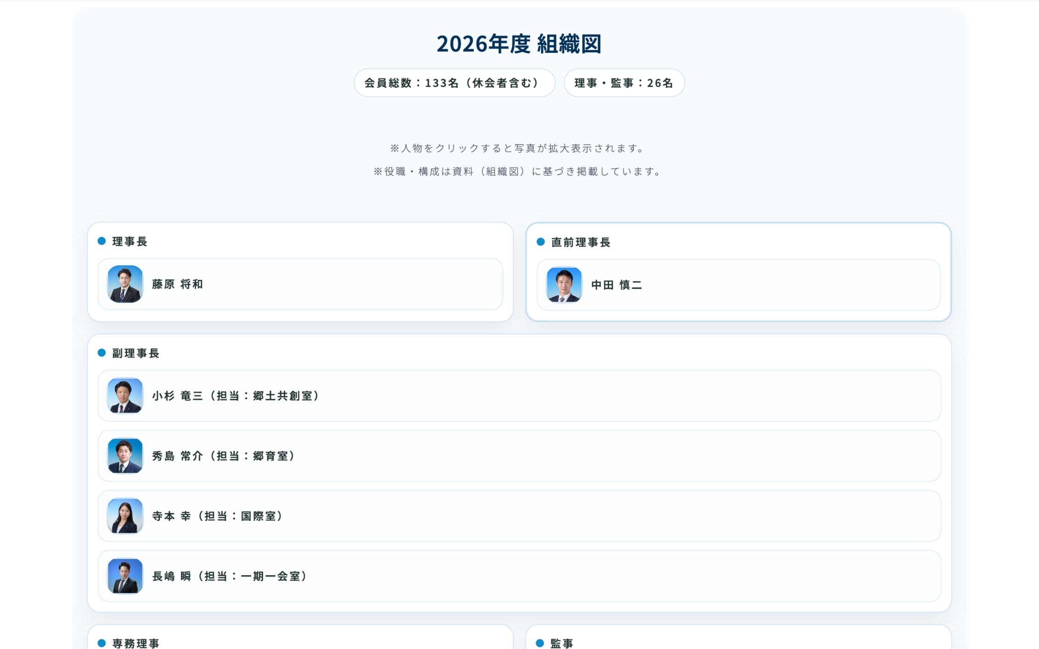The height and width of the screenshot is (649, 1039).
Task: Open 中田 慎二's enlarged photo
Action: 564,284
